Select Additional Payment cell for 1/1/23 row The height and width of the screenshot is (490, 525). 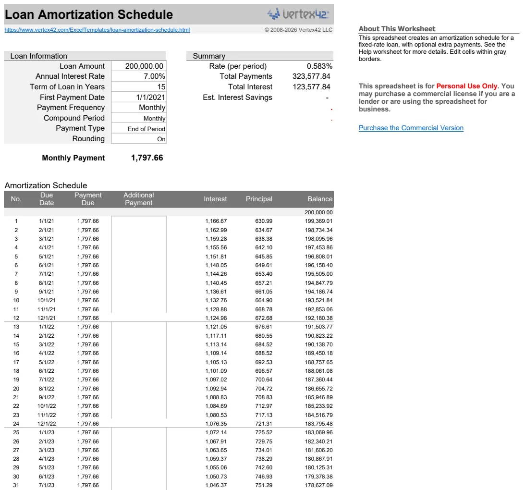coord(139,433)
